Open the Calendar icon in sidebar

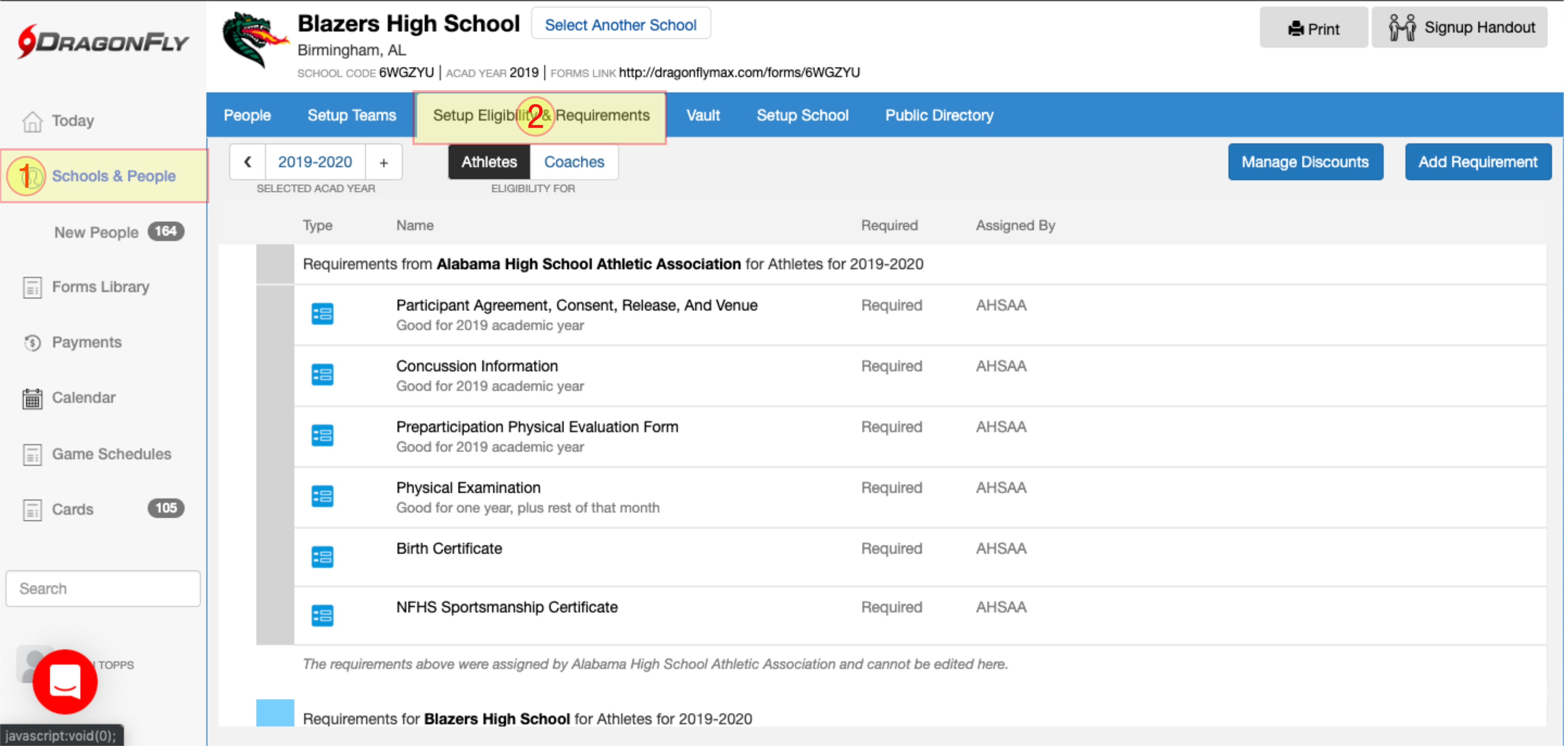point(32,399)
